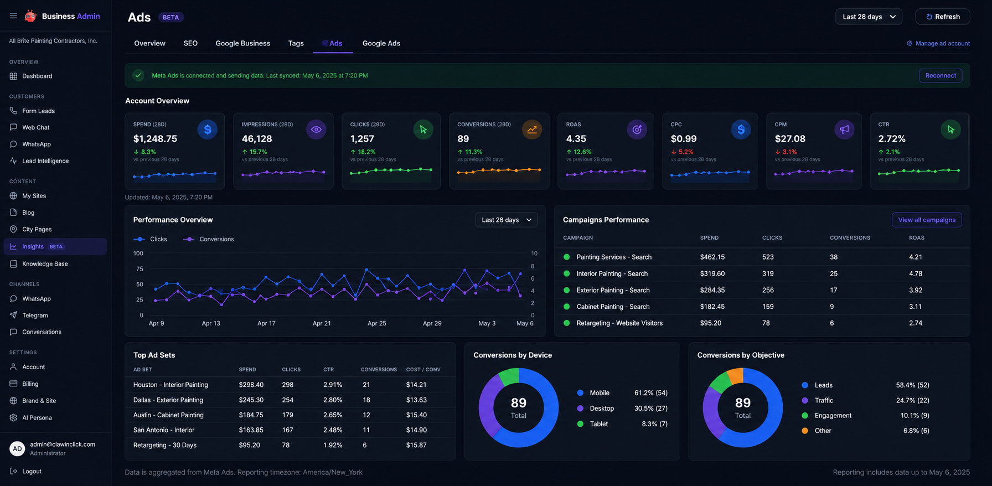Viewport: 992px width, 486px height.
Task: Click the Cabinet Painting - Search campaign row
Action: click(762, 307)
